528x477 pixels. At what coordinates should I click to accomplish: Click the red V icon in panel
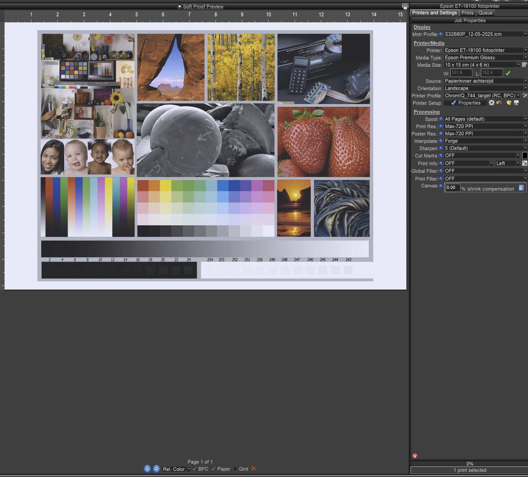(x=415, y=456)
